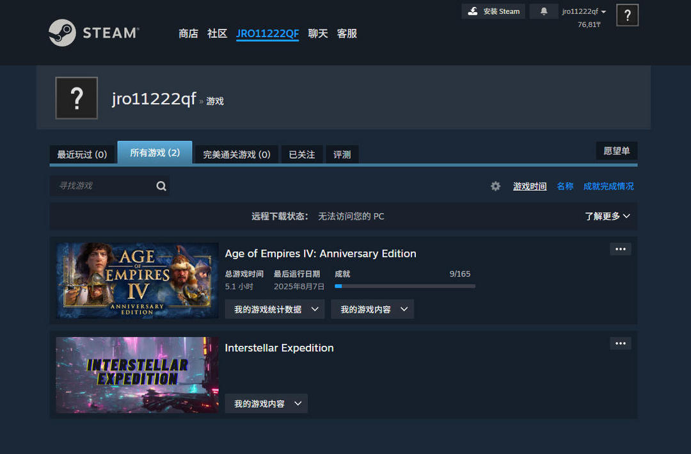Open the jro11222qf account dropdown
The image size is (691, 454).
tap(584, 12)
